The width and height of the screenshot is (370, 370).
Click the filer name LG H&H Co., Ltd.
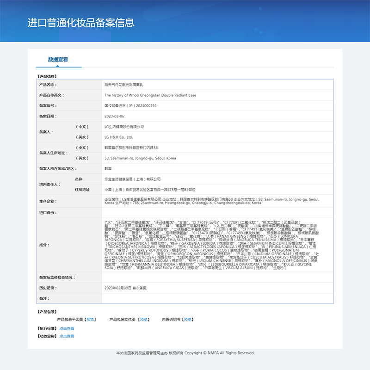click(x=119, y=137)
